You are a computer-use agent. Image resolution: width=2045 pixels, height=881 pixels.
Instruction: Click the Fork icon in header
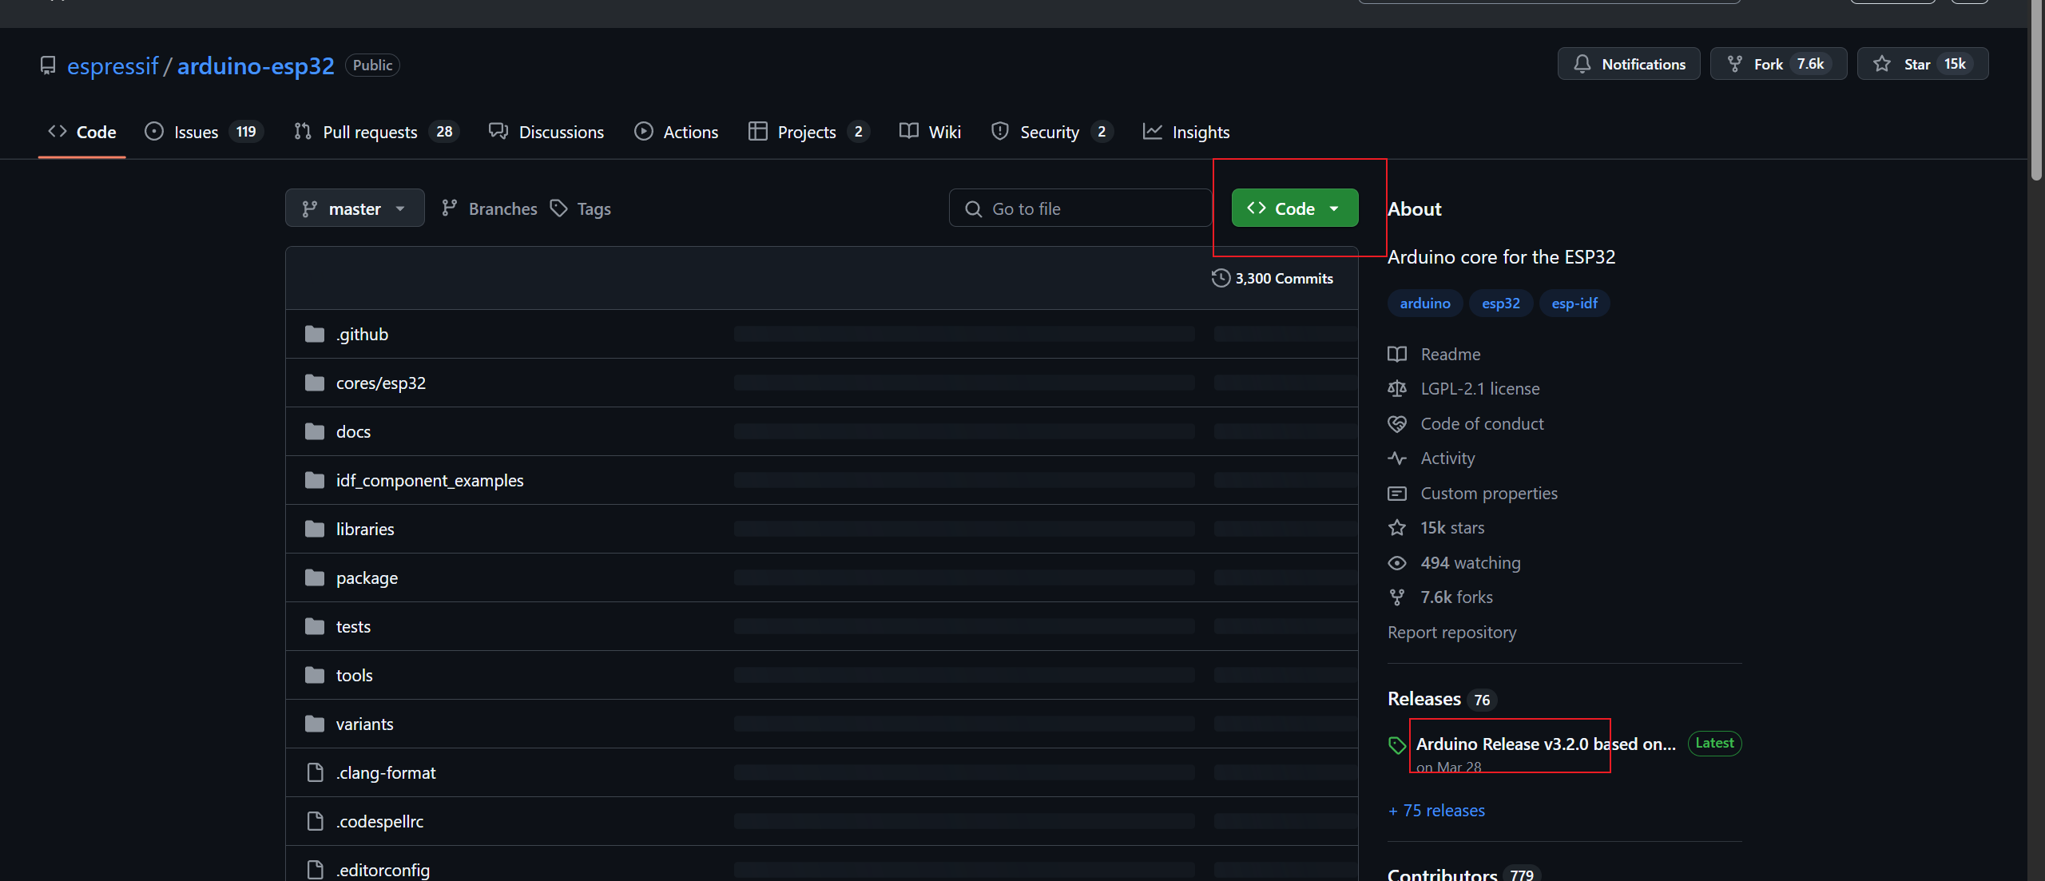(1734, 64)
